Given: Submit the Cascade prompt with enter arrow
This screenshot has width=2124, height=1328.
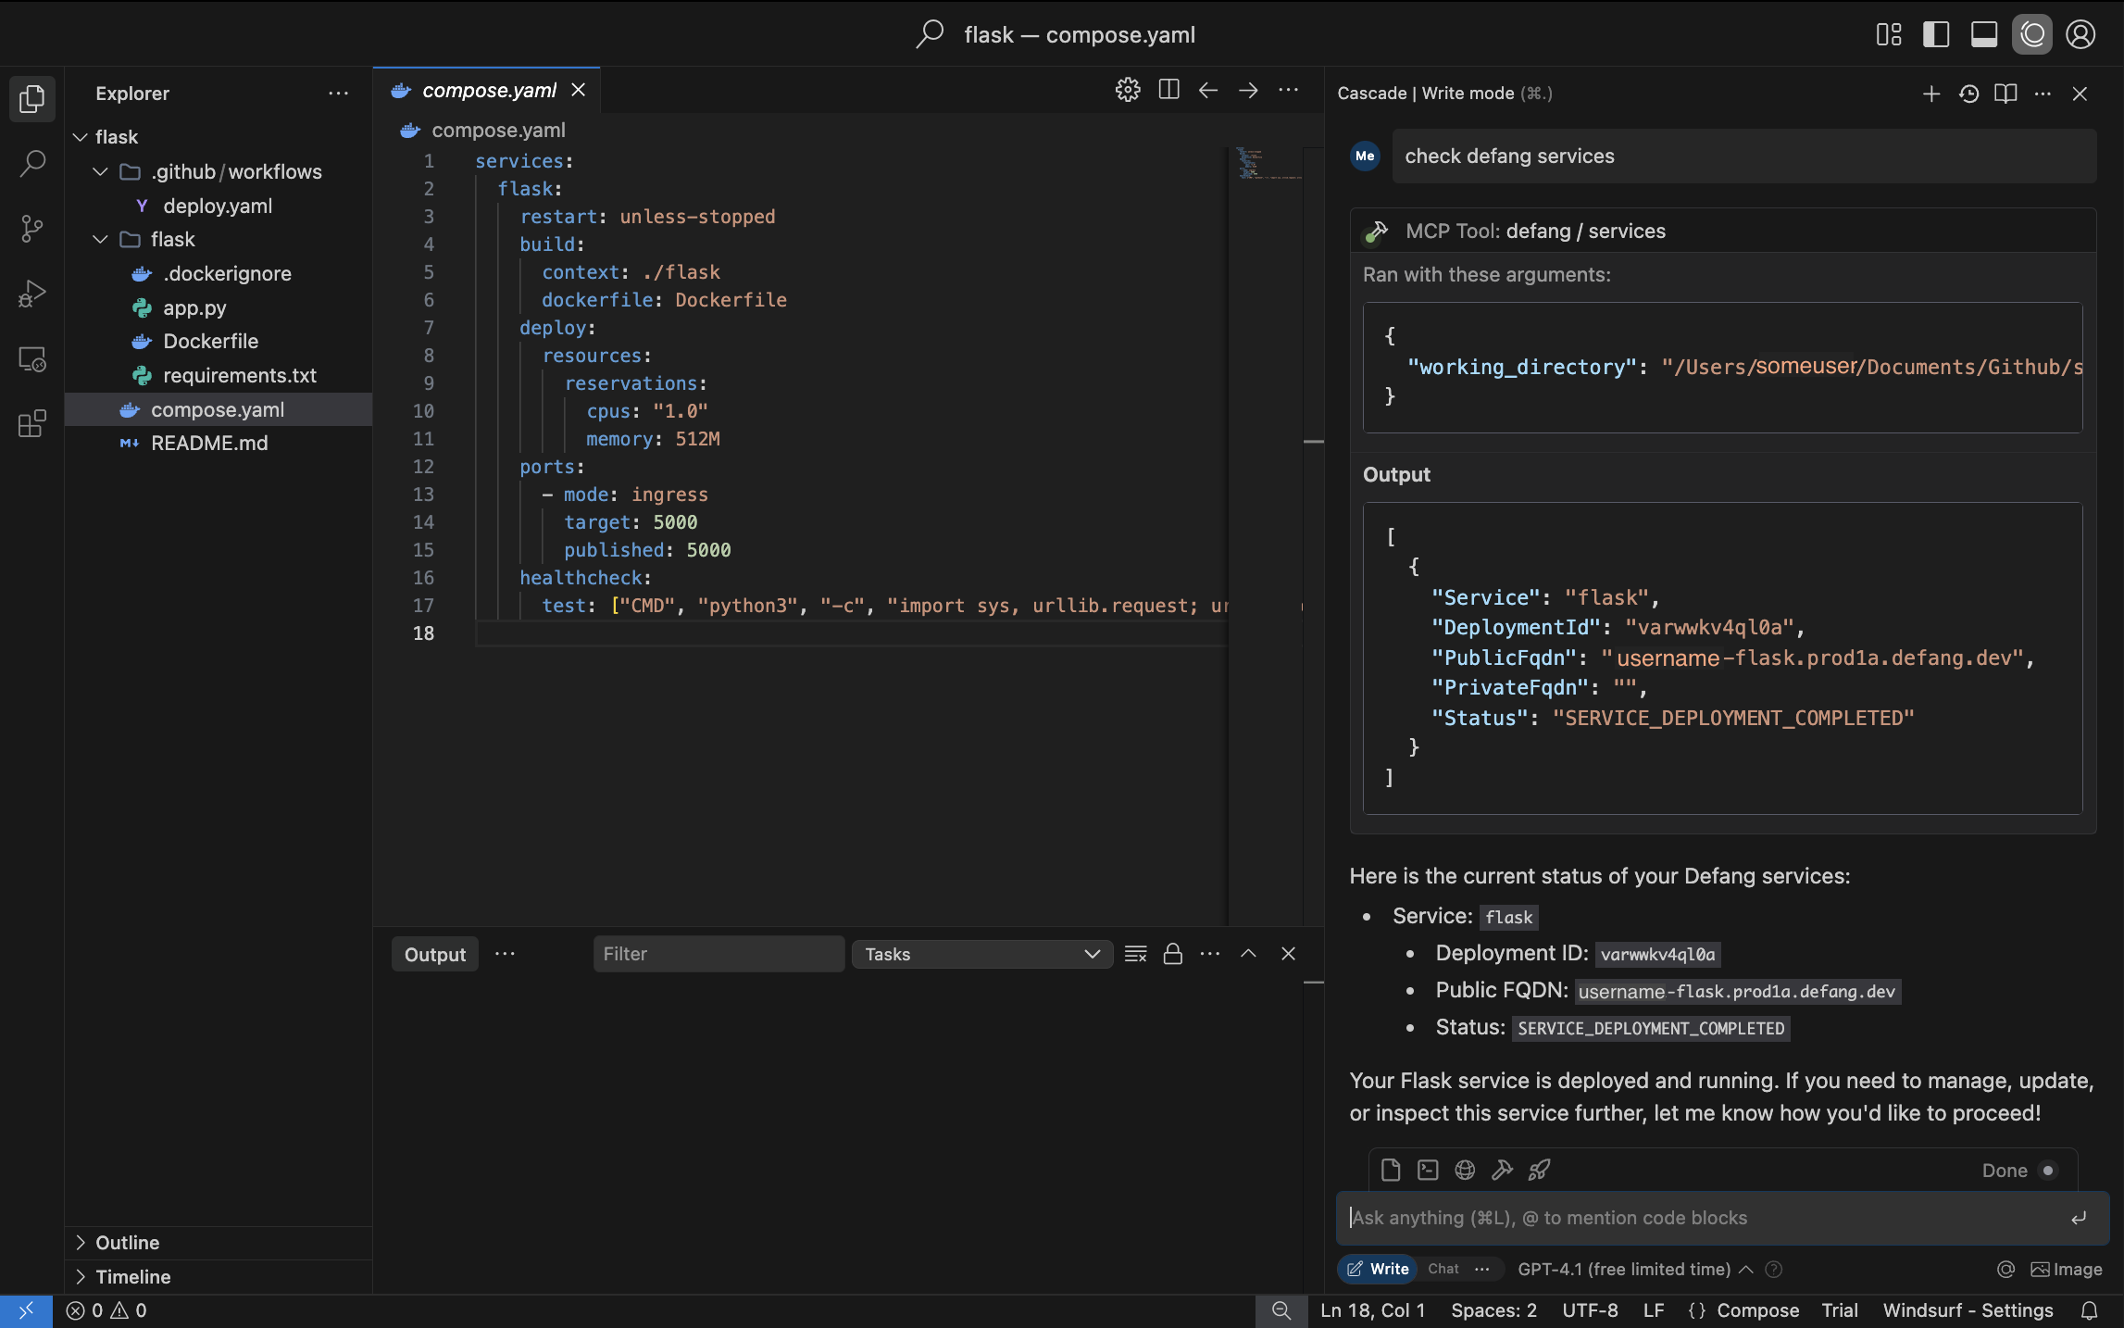Looking at the screenshot, I should click(x=2079, y=1218).
